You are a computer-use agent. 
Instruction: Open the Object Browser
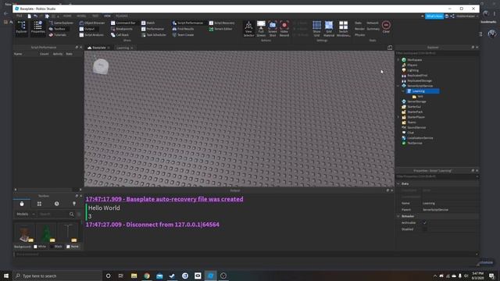point(92,23)
